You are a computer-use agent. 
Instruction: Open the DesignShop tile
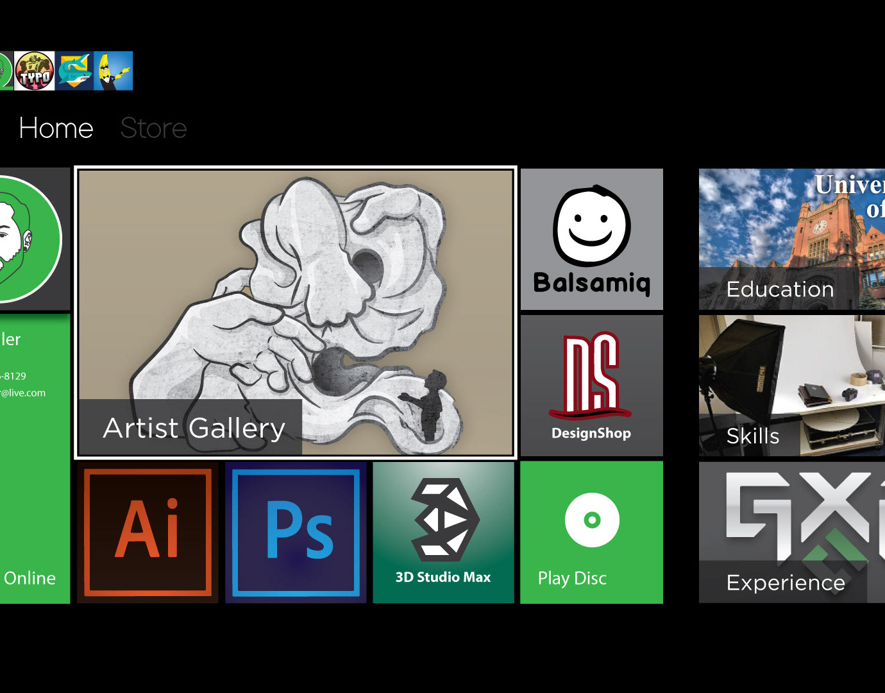[x=591, y=386]
